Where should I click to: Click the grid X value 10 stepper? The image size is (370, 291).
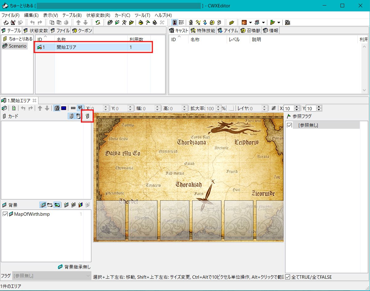[296, 108]
